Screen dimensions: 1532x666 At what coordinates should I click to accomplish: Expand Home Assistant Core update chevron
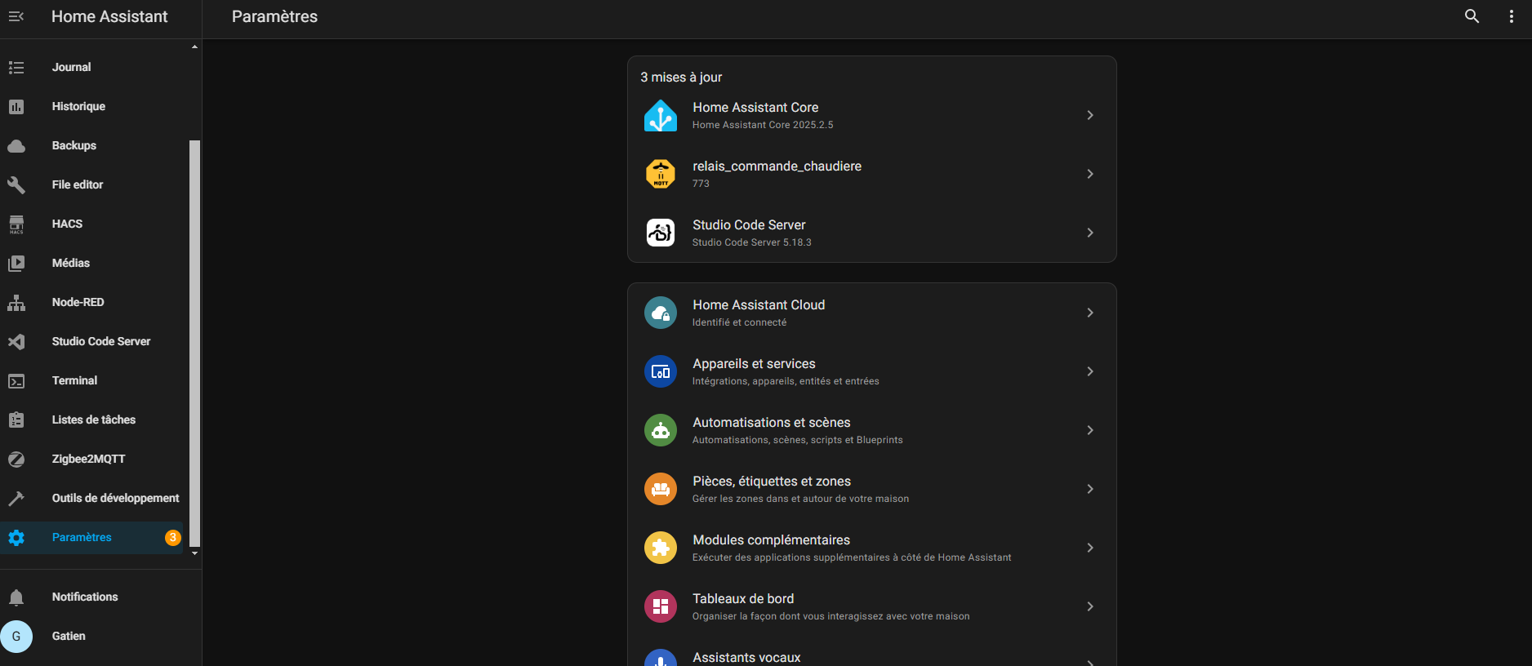click(x=1090, y=115)
